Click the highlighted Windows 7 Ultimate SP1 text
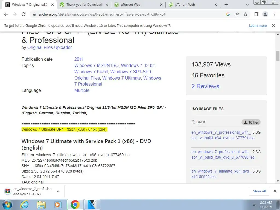The height and width of the screenshot is (210, 280). pos(64,129)
